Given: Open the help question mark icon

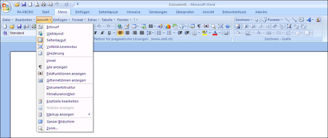Looking at the screenshot, I should pyautogui.click(x=227, y=26).
